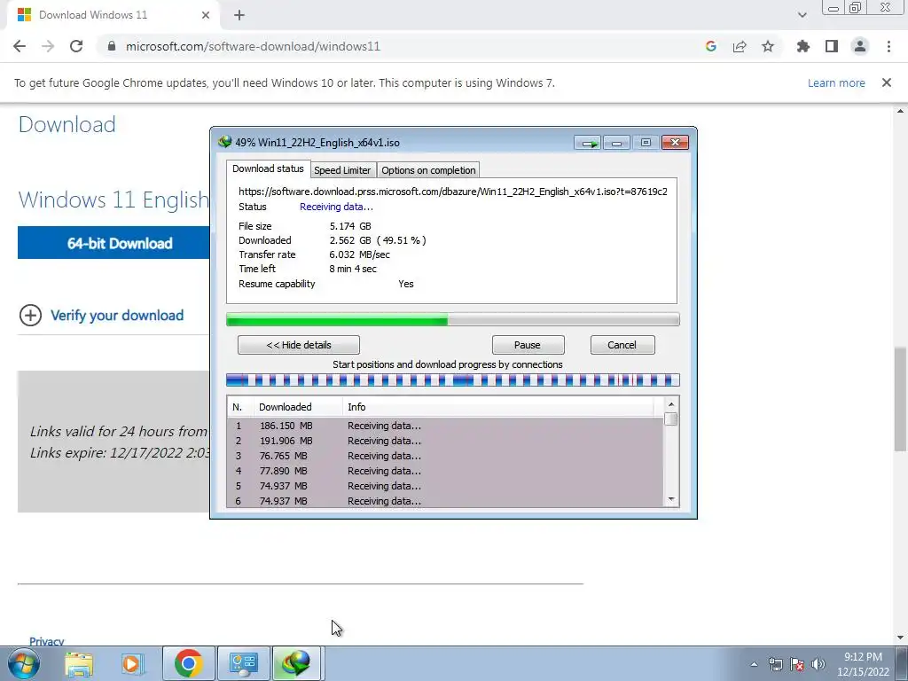Click the lock icon in address bar
This screenshot has height=681, width=908.
click(112, 46)
